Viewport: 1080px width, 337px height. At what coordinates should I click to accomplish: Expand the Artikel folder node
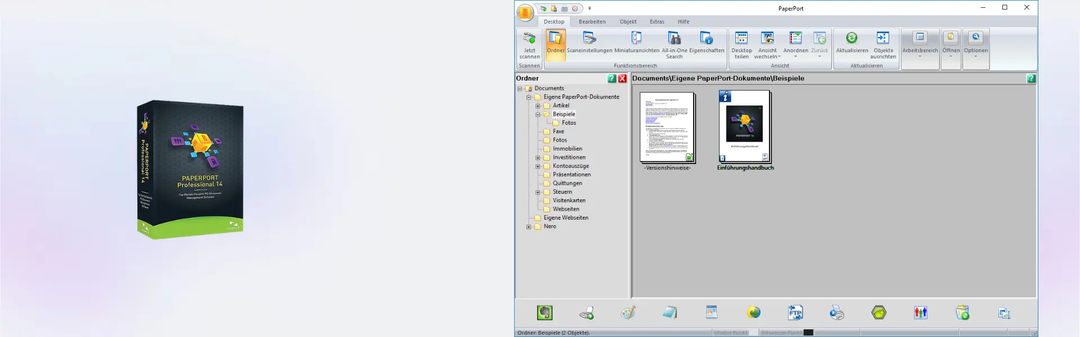point(538,106)
